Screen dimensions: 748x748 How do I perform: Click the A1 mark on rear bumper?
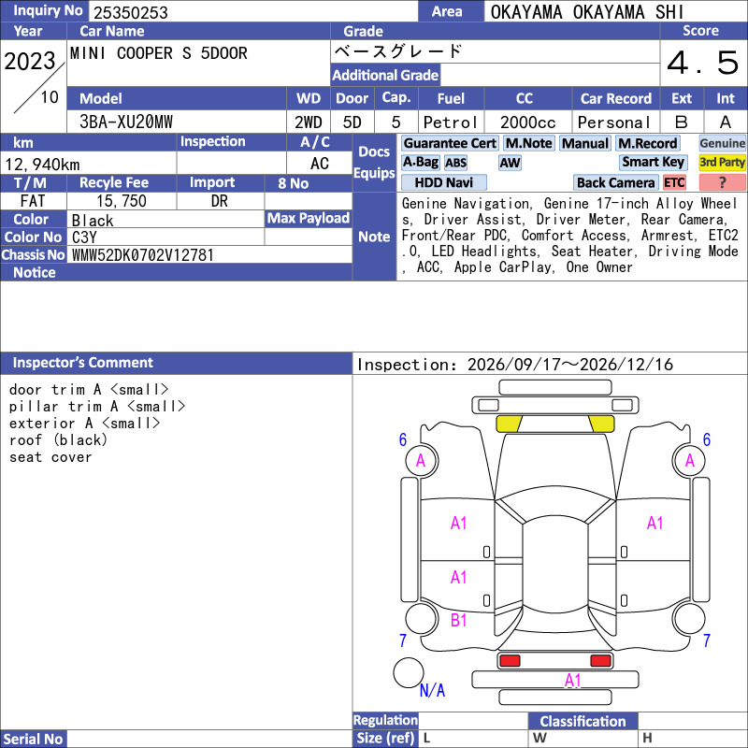[x=572, y=680]
